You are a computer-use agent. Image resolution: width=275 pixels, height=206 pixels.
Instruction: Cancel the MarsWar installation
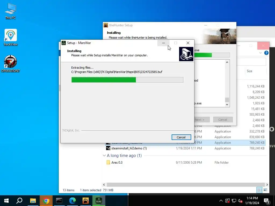[x=181, y=137]
